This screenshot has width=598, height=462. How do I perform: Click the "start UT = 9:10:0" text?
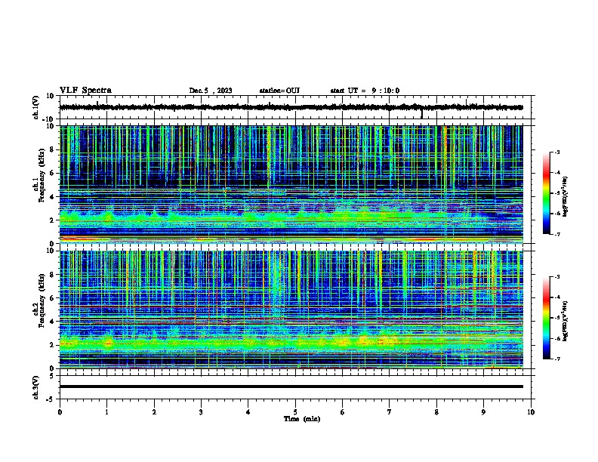coord(365,91)
